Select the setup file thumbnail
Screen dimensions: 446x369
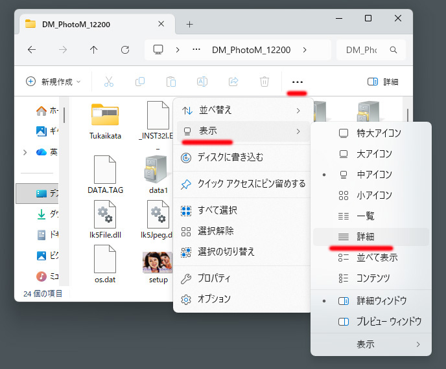tap(158, 265)
